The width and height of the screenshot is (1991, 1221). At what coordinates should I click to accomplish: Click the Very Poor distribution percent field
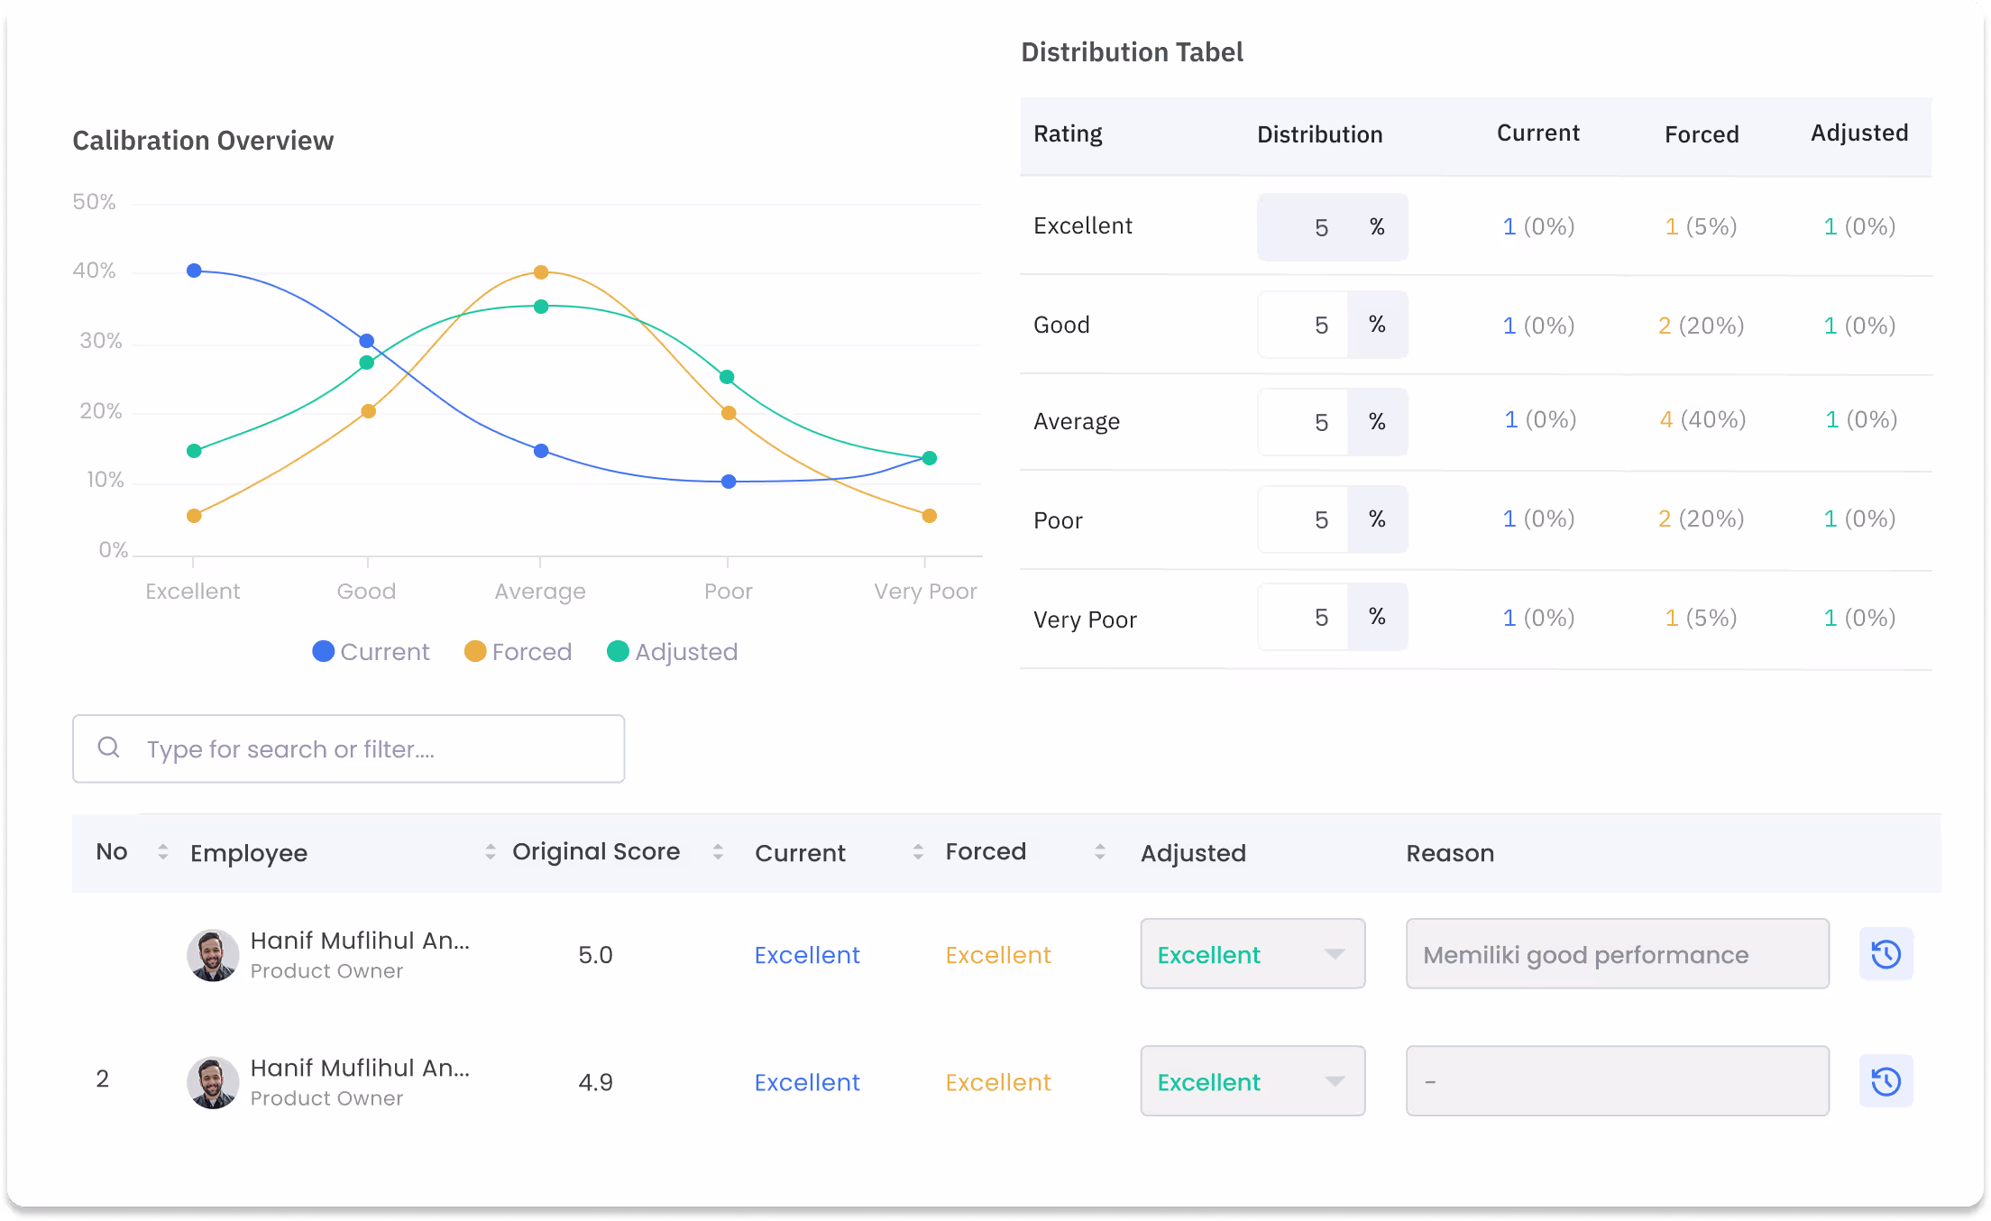[x=1333, y=618]
